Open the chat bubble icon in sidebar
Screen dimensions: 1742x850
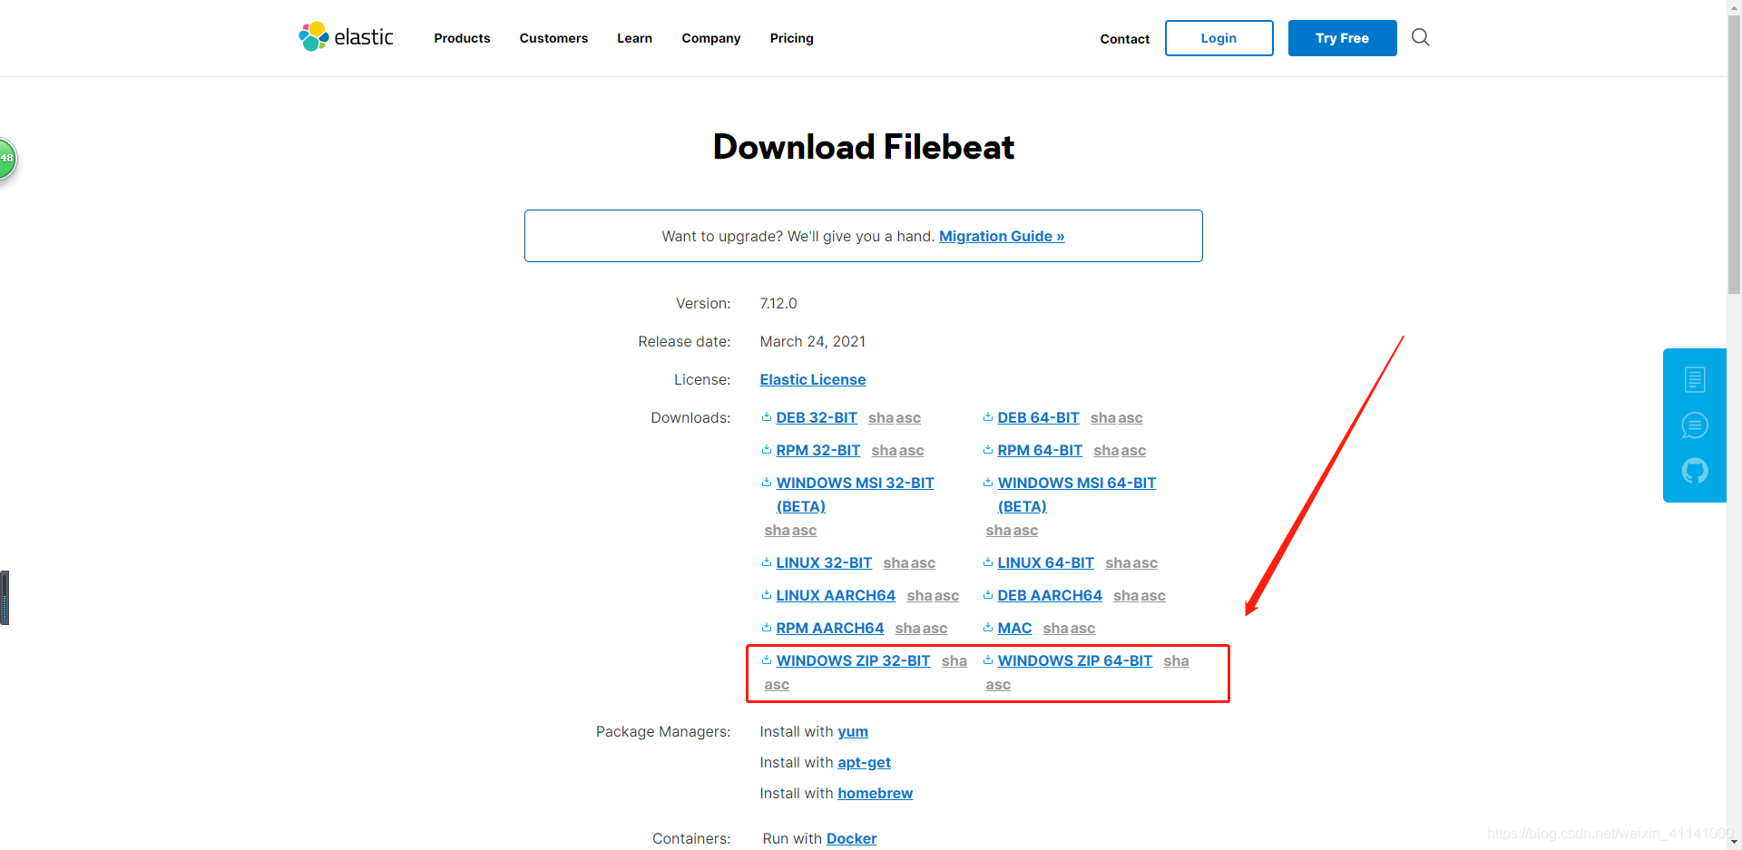click(1695, 425)
